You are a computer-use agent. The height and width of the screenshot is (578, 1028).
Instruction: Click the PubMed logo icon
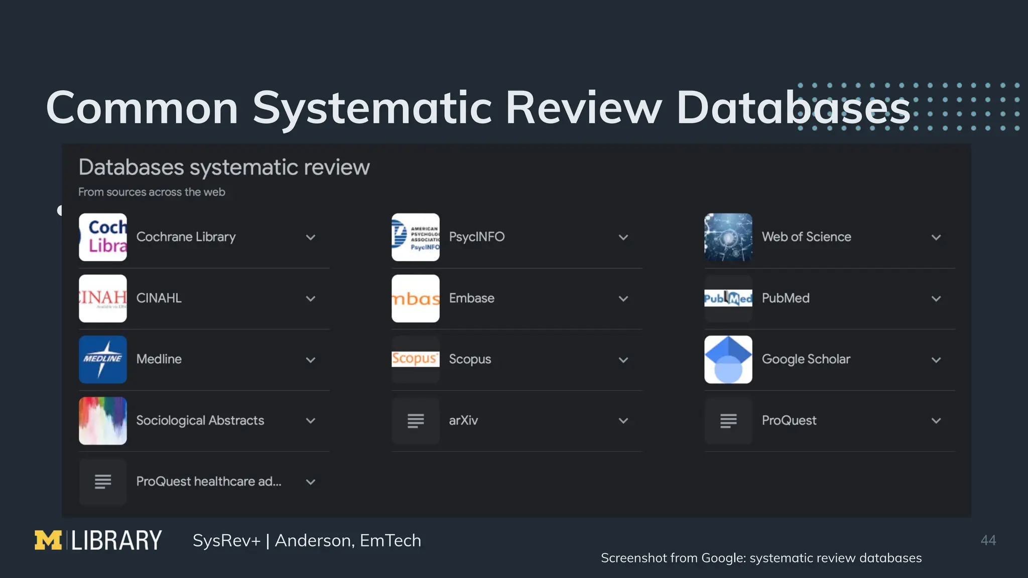click(728, 299)
